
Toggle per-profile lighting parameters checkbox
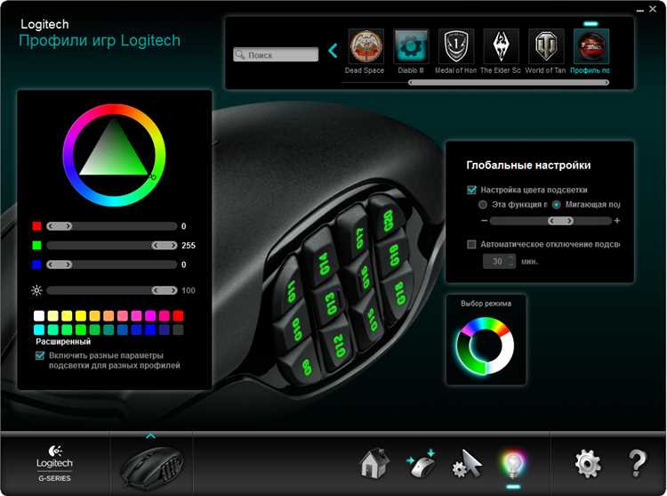pos(40,355)
